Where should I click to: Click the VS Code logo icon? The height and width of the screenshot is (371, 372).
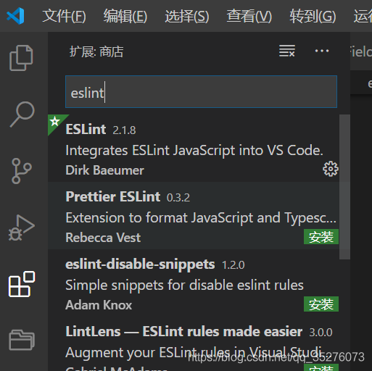(15, 16)
